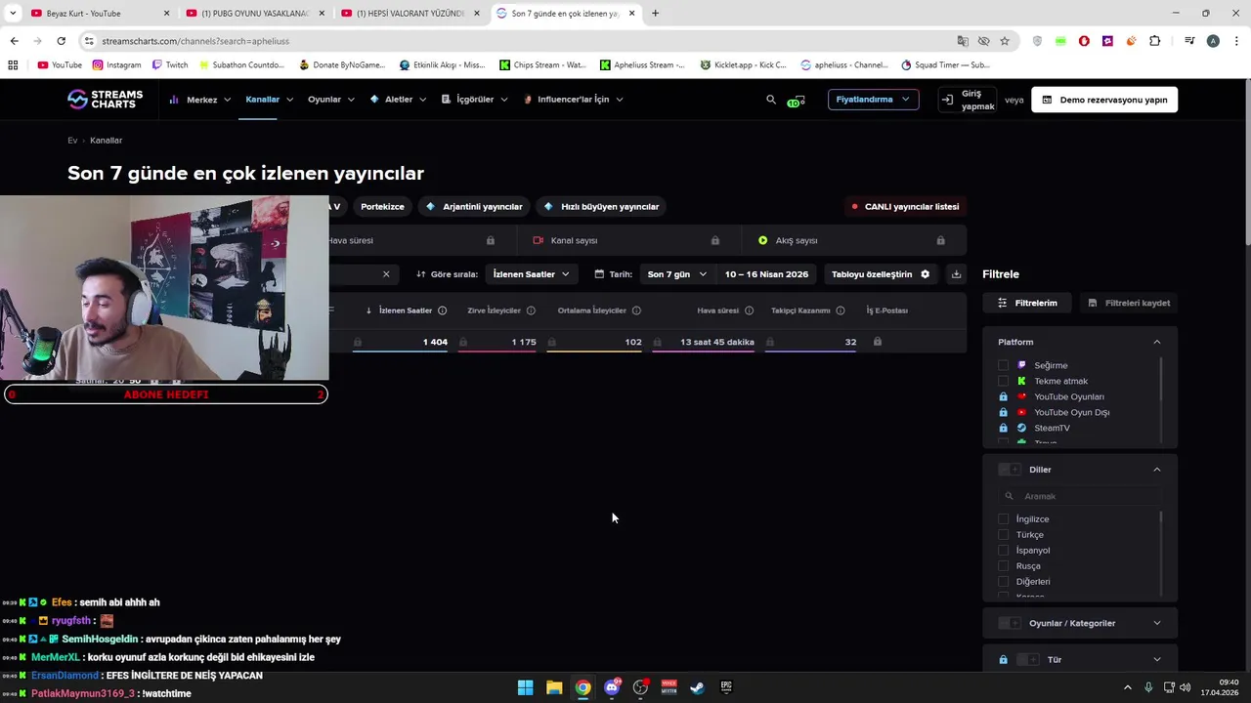Click the lock icon beside YouTube Oyunları
The height and width of the screenshot is (703, 1251).
pos(1003,396)
